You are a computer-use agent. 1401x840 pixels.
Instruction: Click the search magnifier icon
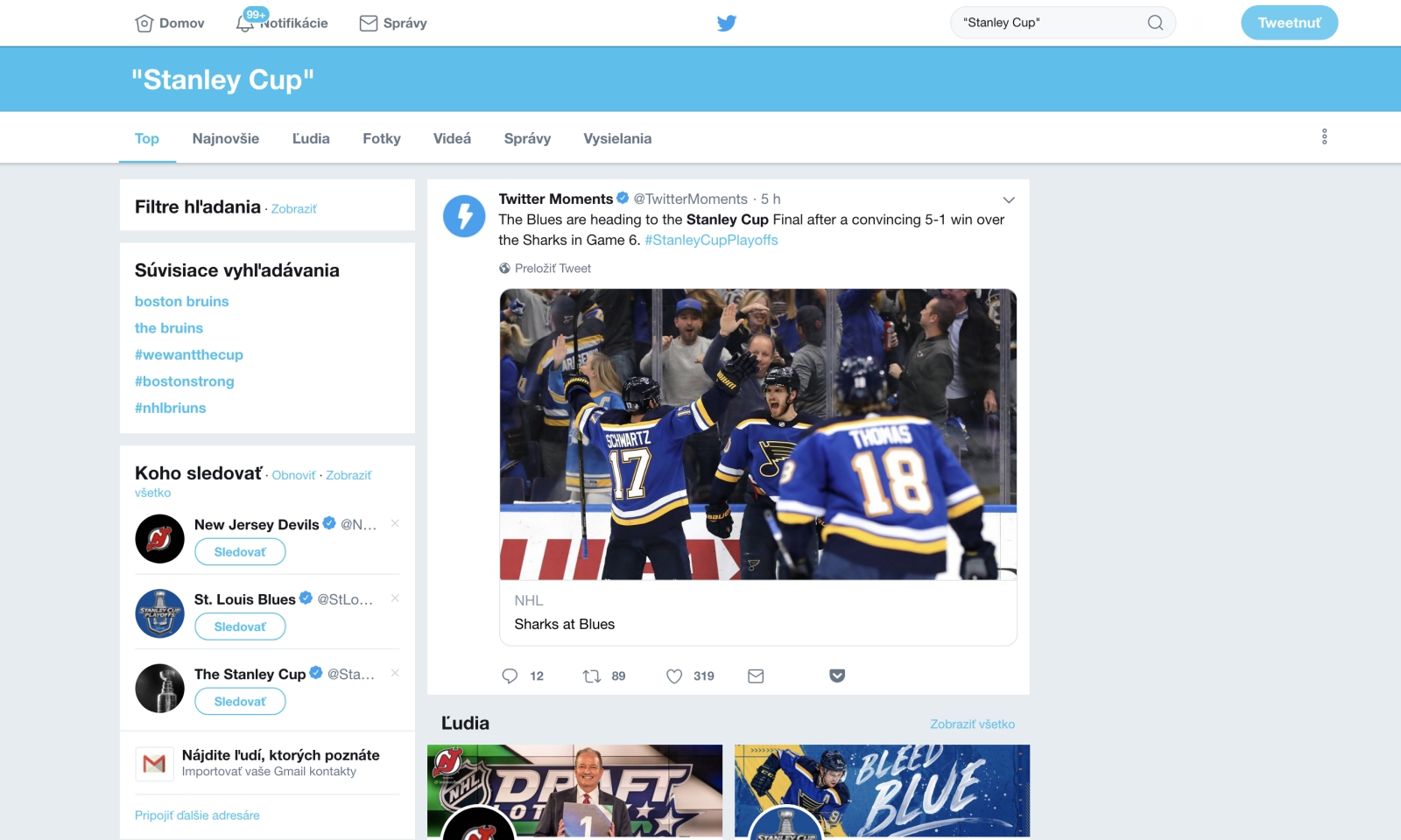1156,23
